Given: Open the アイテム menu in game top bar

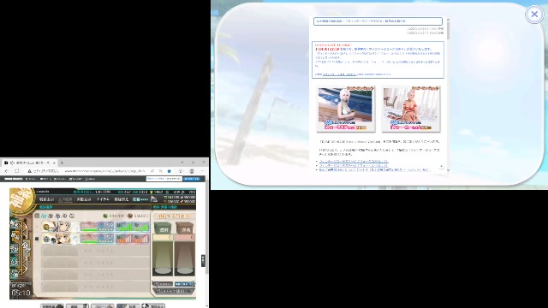Looking at the screenshot, I should (x=103, y=199).
